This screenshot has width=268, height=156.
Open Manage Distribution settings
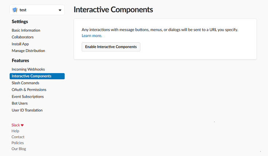[28, 51]
